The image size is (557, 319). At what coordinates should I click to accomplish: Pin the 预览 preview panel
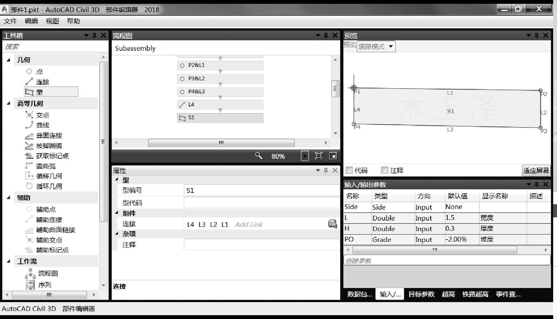point(537,35)
